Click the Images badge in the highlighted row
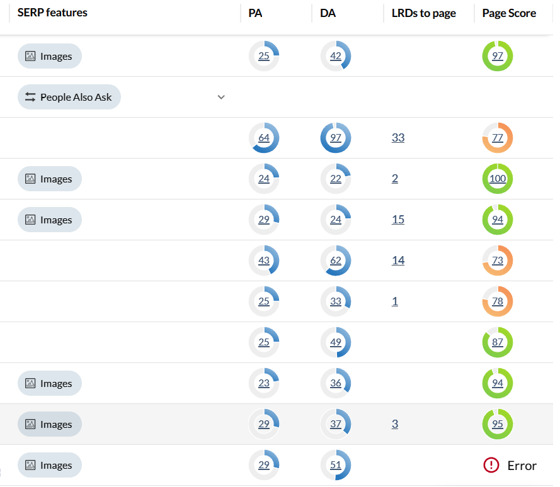 (x=50, y=425)
